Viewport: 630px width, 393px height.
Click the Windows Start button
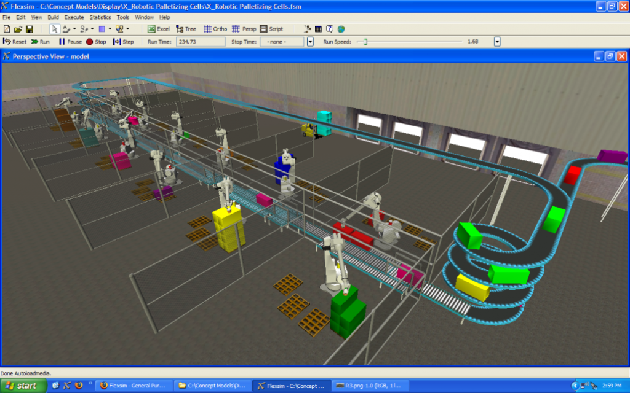(x=23, y=386)
